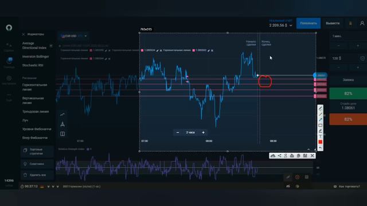Select the Lightshot text tool
Viewport: 367px width, 206px height.
click(320, 136)
